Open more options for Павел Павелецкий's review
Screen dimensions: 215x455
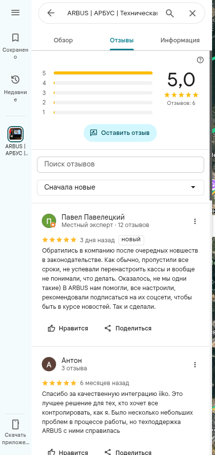click(195, 222)
